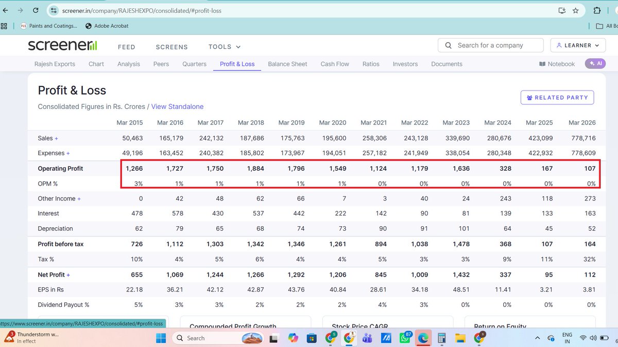The width and height of the screenshot is (618, 347).
Task: Open Microsoft Edge from the taskbar
Action: (423, 338)
